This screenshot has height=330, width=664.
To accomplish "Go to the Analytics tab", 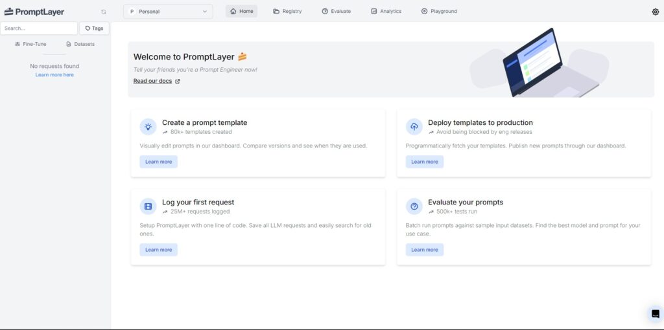I will click(x=386, y=12).
